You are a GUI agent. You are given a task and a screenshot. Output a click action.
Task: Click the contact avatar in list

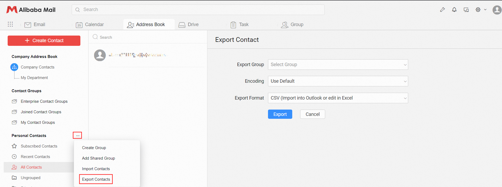tap(100, 55)
